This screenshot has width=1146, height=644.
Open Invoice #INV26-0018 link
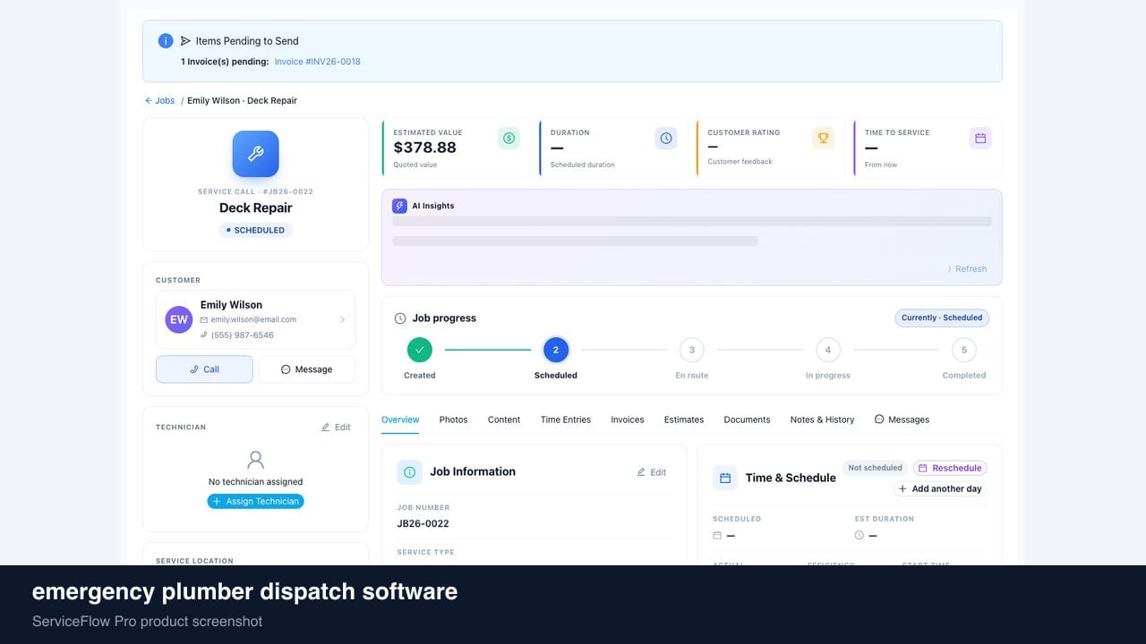click(317, 62)
